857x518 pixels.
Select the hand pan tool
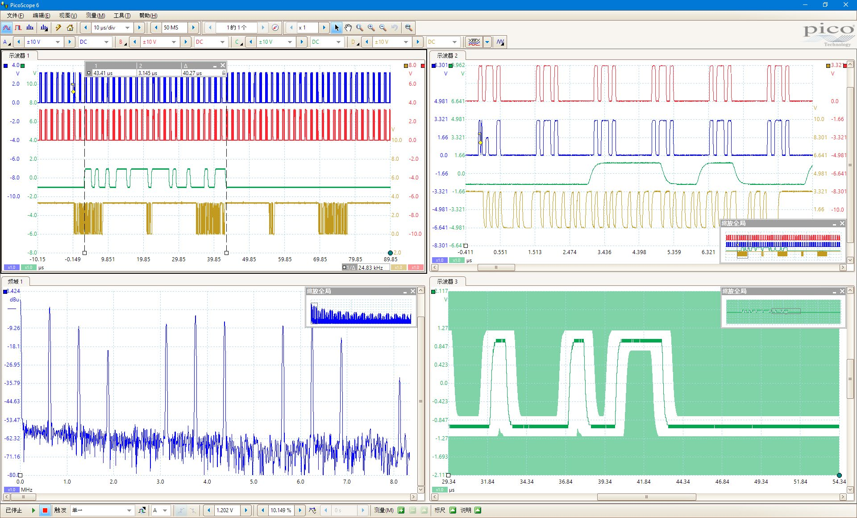click(348, 28)
